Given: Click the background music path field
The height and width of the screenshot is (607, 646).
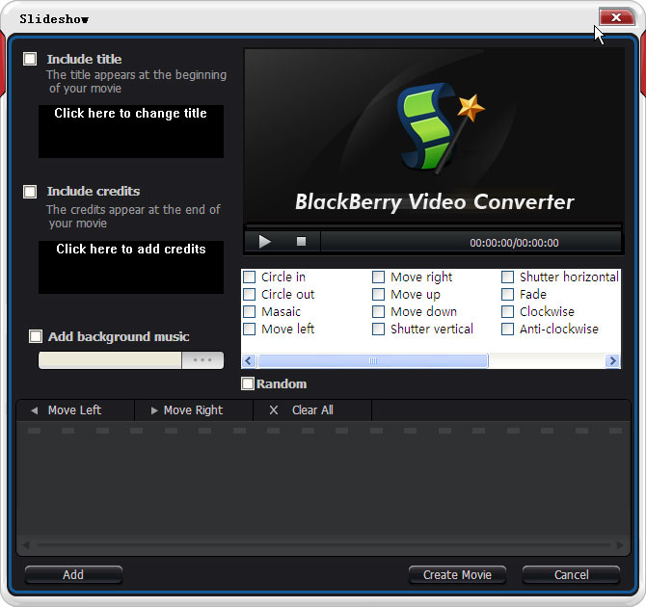Looking at the screenshot, I should click(x=110, y=360).
